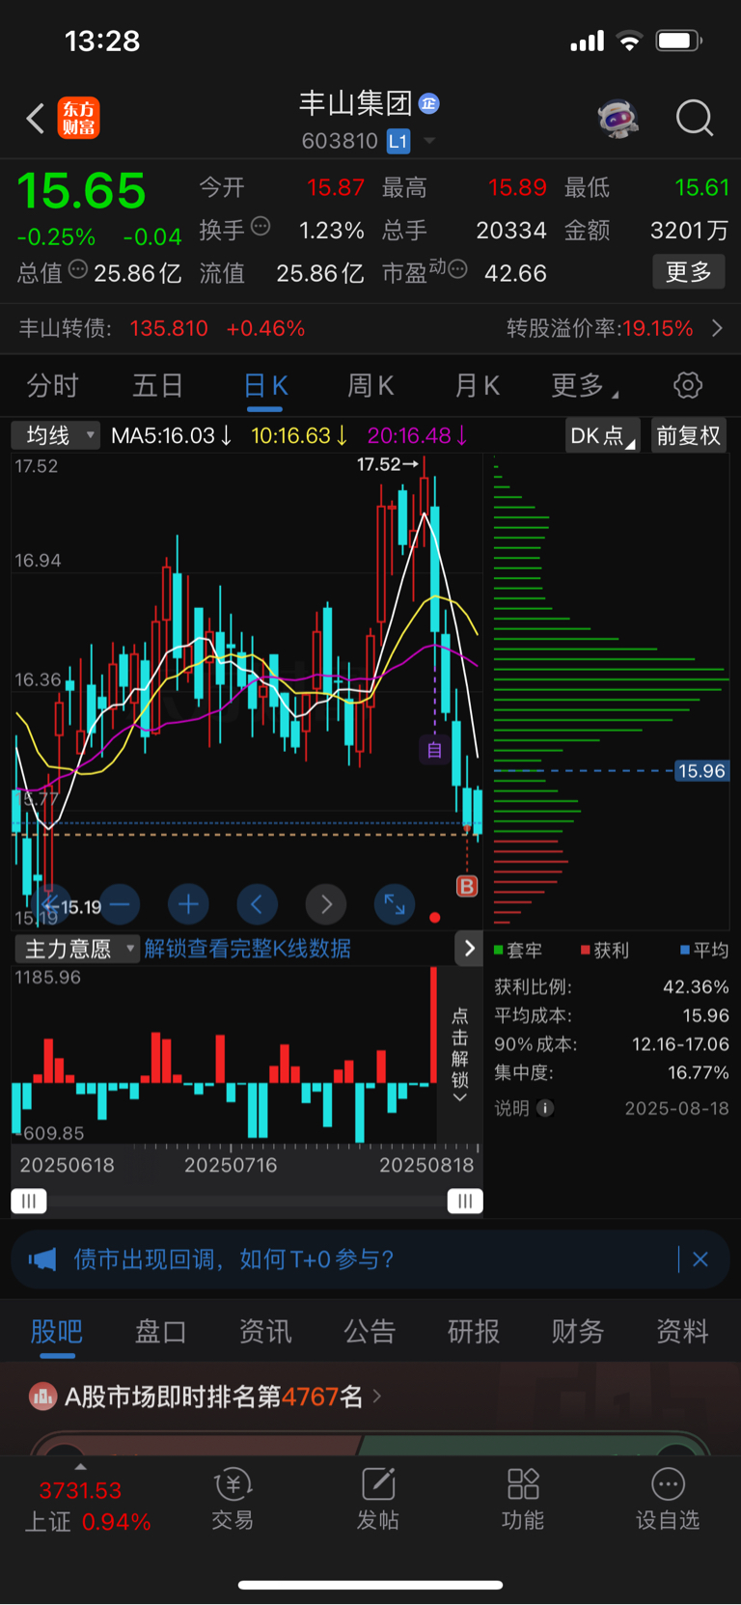
Task: Open the robot assistant avatar icon
Action: click(x=618, y=119)
